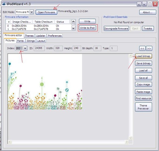
Task: Click the Write button
Action: pos(87,21)
